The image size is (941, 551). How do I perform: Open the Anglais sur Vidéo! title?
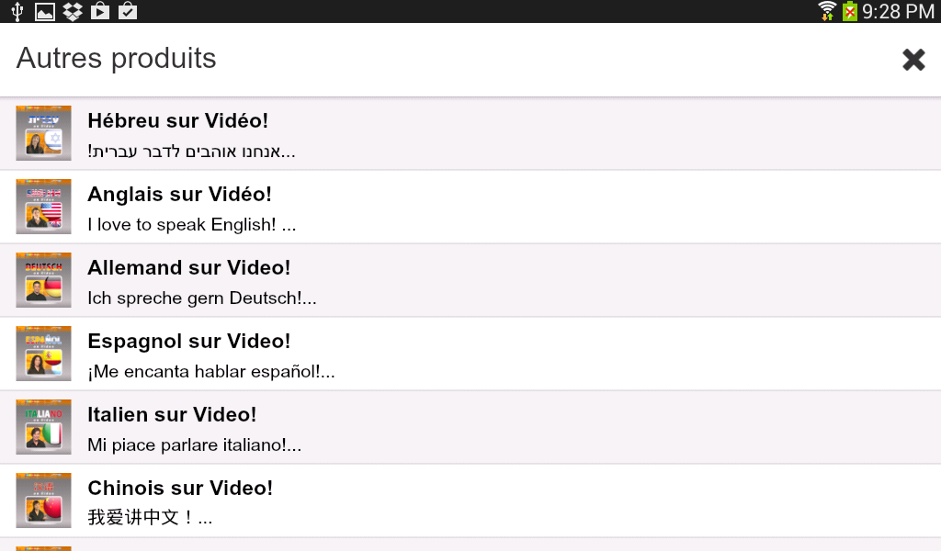pyautogui.click(x=179, y=194)
